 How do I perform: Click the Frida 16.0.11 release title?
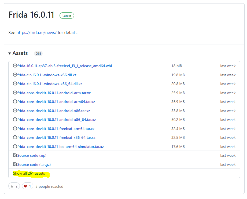(x=31, y=15)
